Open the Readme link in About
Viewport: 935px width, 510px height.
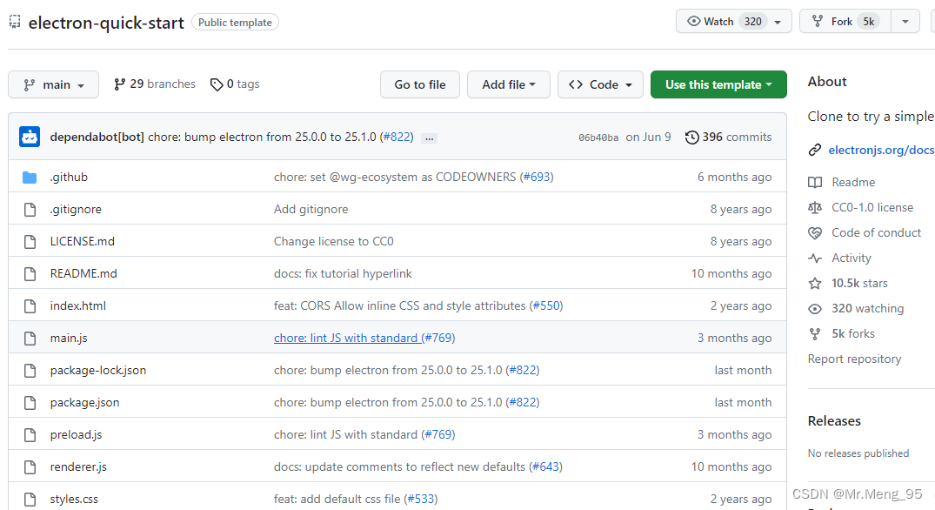click(853, 182)
